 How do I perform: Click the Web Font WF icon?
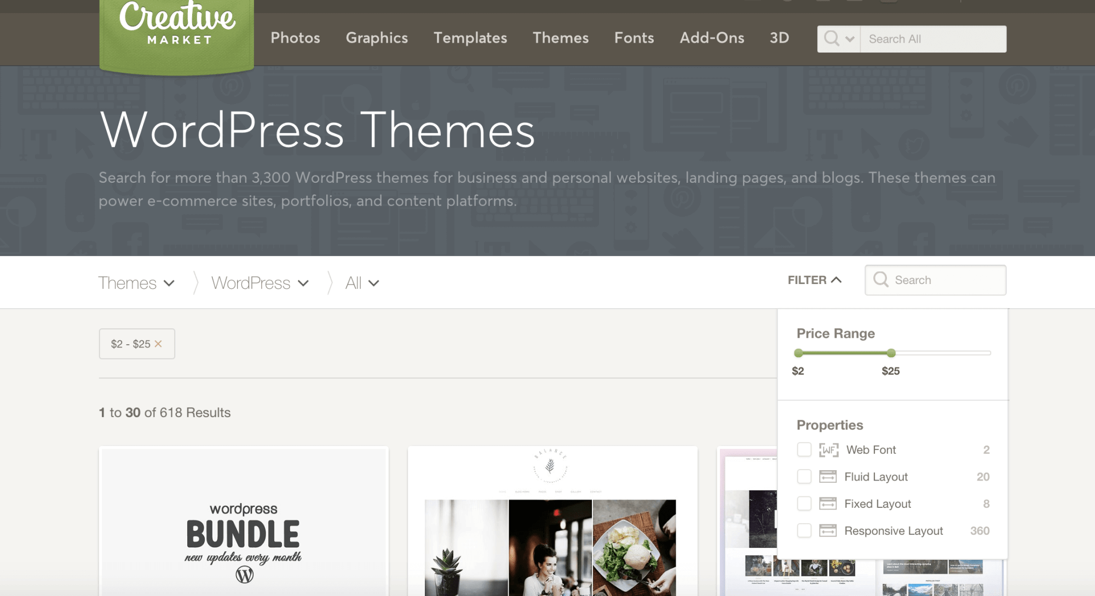[828, 450]
